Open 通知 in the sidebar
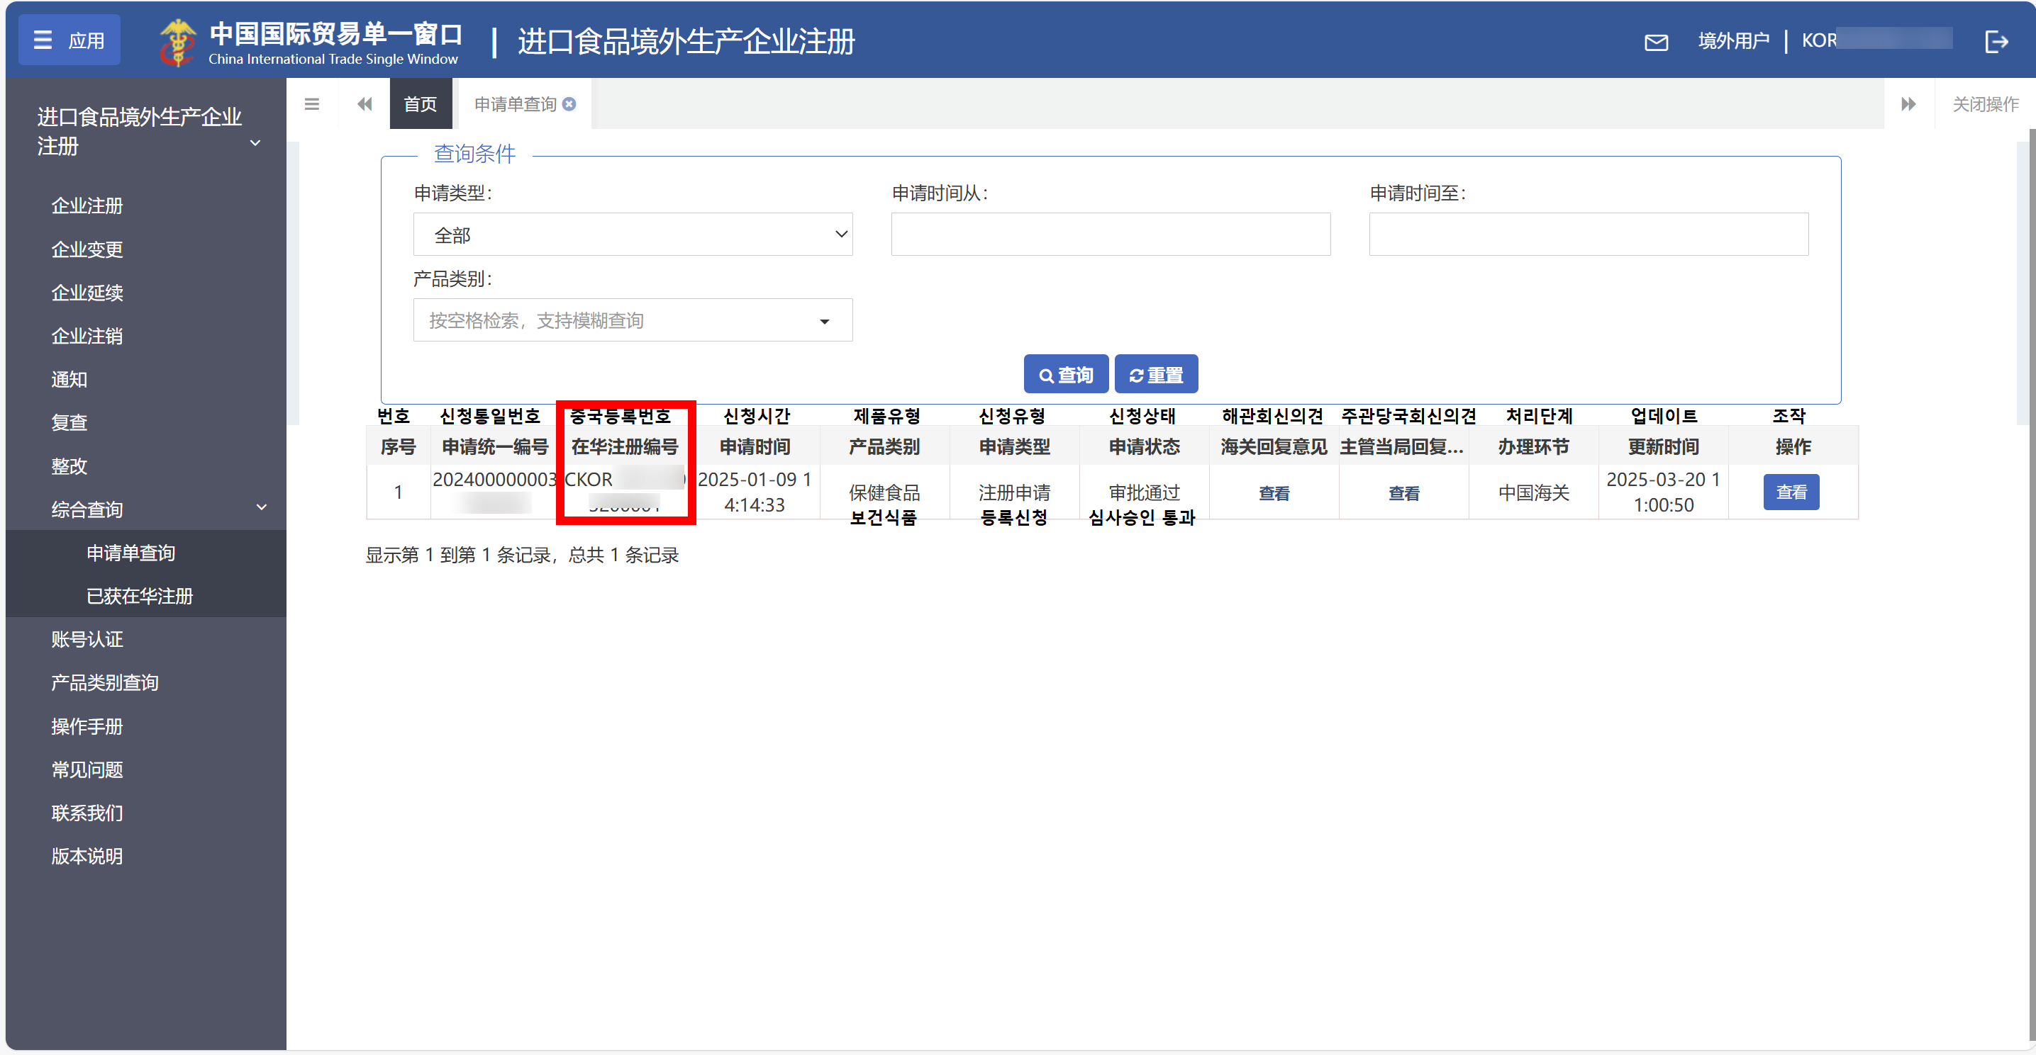The width and height of the screenshot is (2036, 1055). click(69, 379)
